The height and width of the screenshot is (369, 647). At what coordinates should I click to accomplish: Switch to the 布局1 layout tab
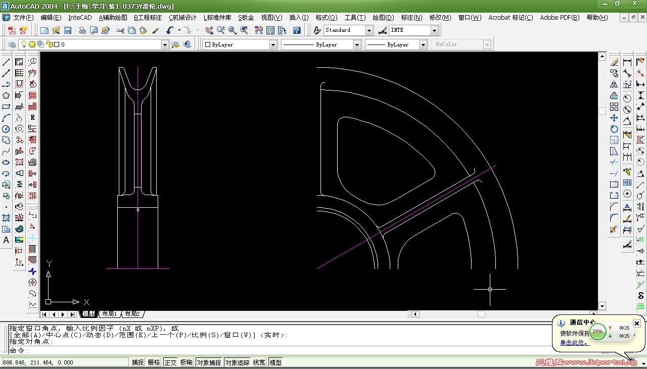point(109,314)
